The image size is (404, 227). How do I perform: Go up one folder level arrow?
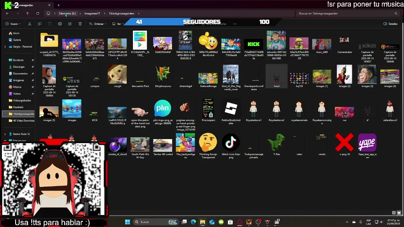(27, 14)
